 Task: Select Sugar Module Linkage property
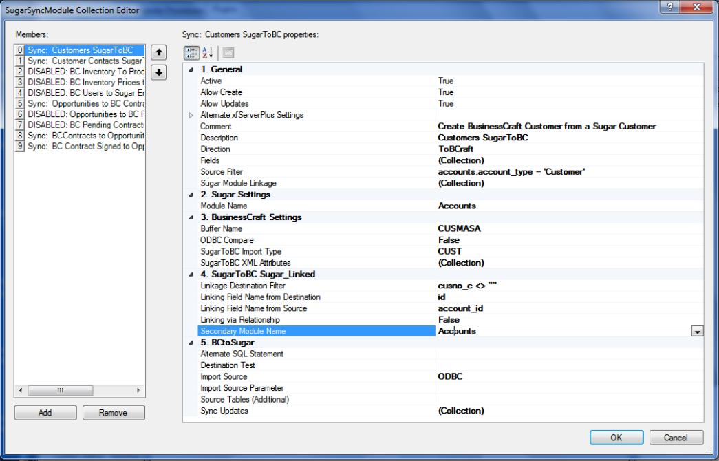[x=451, y=184]
